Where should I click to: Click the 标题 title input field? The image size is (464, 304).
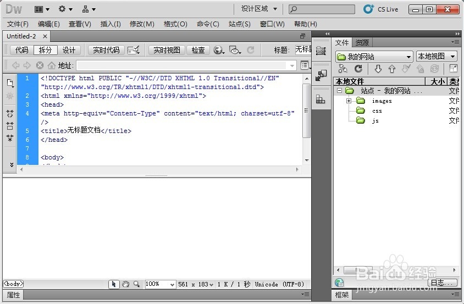click(303, 49)
